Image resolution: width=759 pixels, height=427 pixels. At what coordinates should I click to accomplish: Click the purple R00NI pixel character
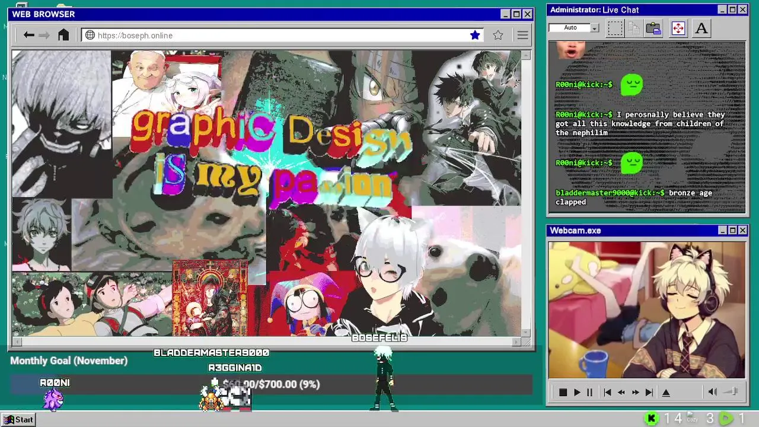[x=53, y=400]
